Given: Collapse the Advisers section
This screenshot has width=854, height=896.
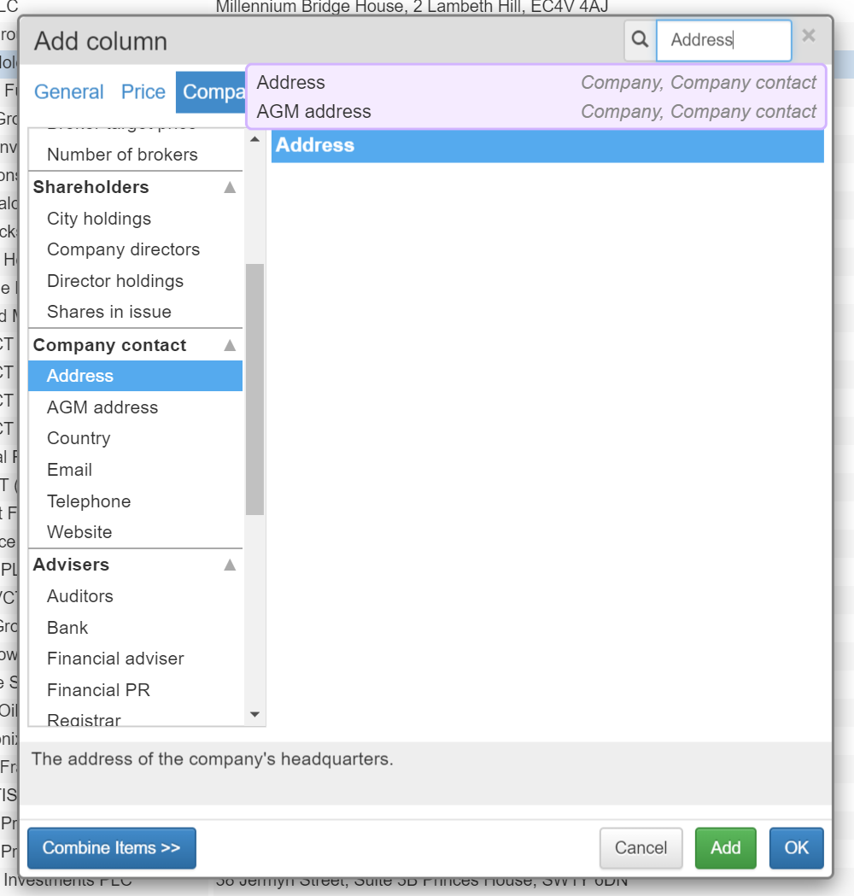Looking at the screenshot, I should tap(230, 565).
